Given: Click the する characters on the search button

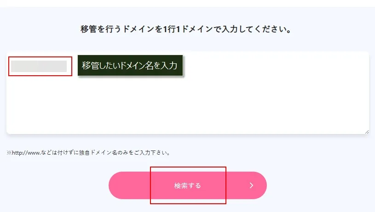Looking at the screenshot, I should click(194, 186).
